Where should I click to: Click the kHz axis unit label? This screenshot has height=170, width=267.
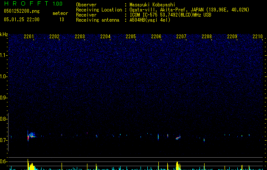coord(4,34)
